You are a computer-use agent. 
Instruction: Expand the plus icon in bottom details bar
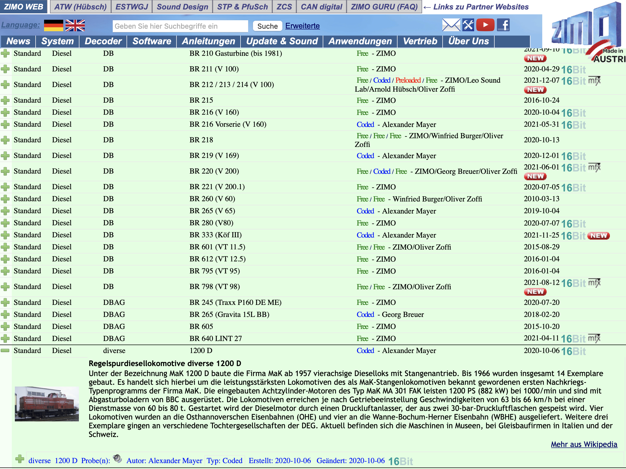pyautogui.click(x=19, y=459)
